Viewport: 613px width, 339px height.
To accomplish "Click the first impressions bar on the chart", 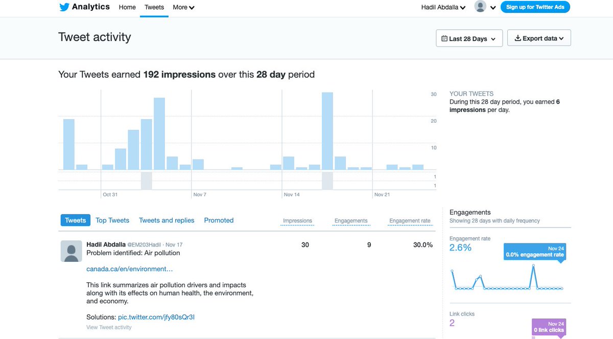I will (69, 144).
